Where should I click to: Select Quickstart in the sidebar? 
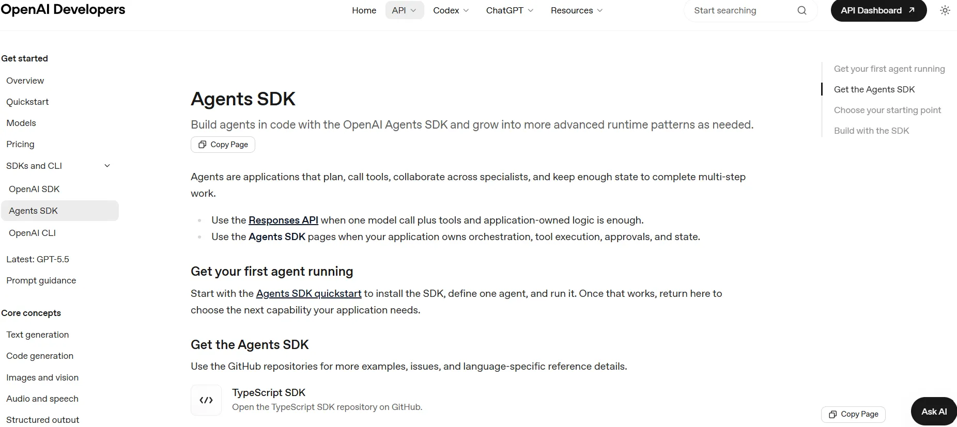pos(27,102)
